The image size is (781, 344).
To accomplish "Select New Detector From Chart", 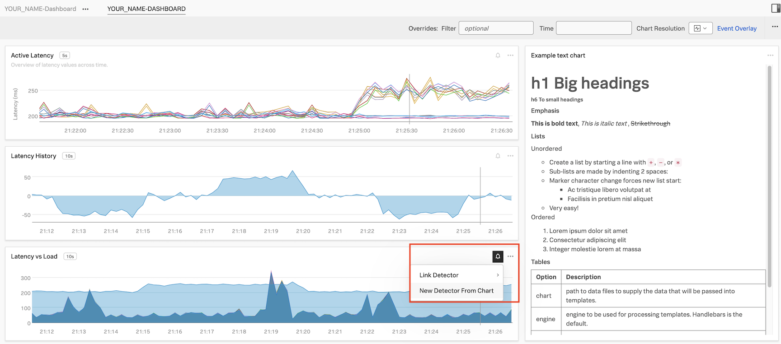I will tap(456, 291).
